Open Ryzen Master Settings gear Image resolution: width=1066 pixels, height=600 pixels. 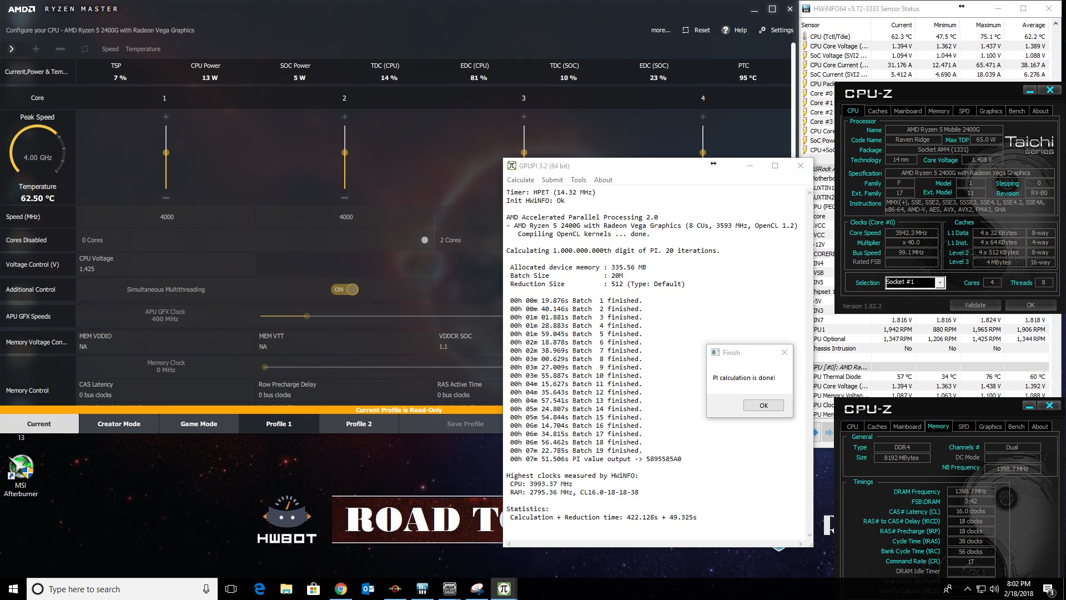click(776, 30)
